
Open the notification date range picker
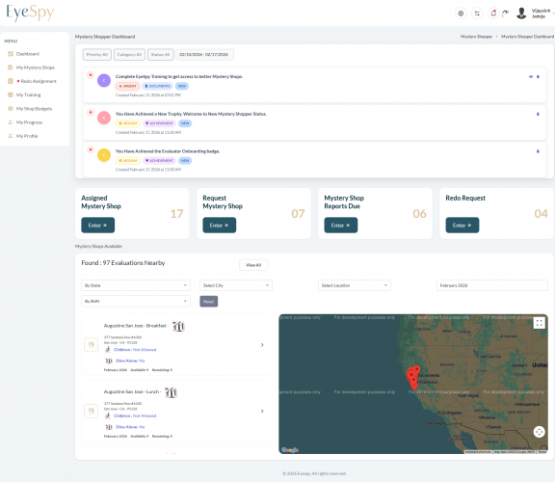point(204,55)
